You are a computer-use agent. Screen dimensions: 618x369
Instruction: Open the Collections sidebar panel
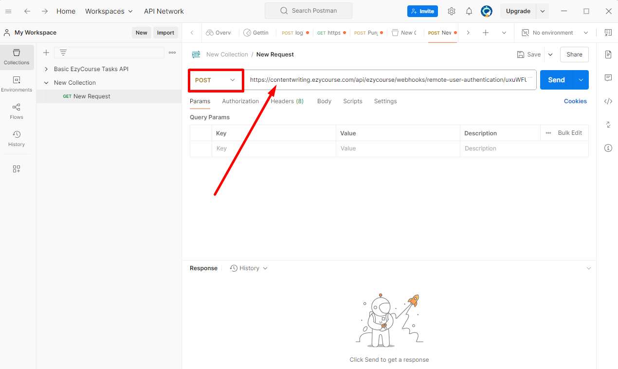point(17,57)
